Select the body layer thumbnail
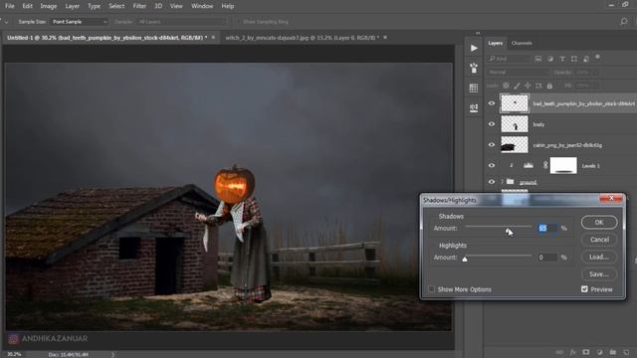The image size is (637, 358). pyautogui.click(x=515, y=124)
